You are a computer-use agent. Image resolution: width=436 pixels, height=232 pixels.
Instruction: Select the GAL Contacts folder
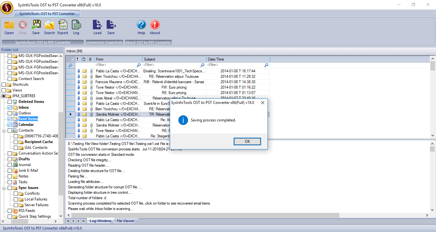(36, 148)
